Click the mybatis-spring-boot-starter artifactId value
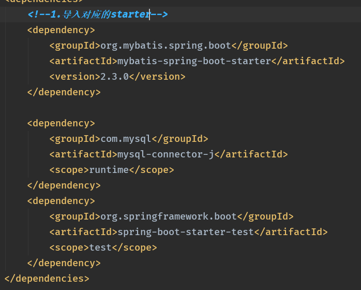The image size is (361, 290). tap(194, 61)
